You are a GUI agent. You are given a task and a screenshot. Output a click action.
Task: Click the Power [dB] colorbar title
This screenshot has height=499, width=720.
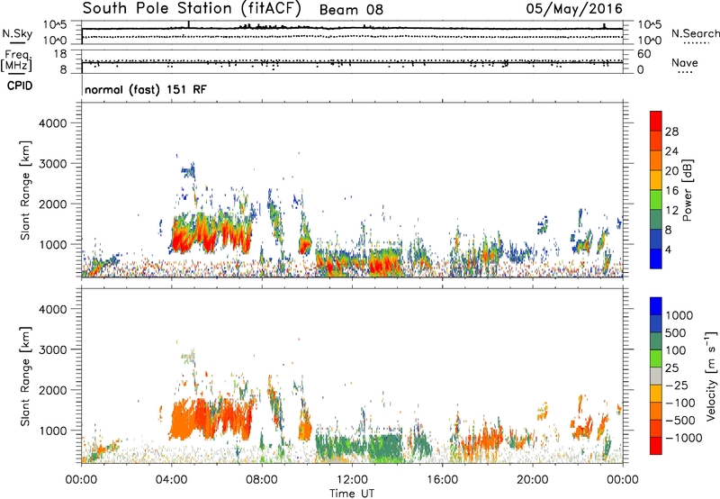688,190
